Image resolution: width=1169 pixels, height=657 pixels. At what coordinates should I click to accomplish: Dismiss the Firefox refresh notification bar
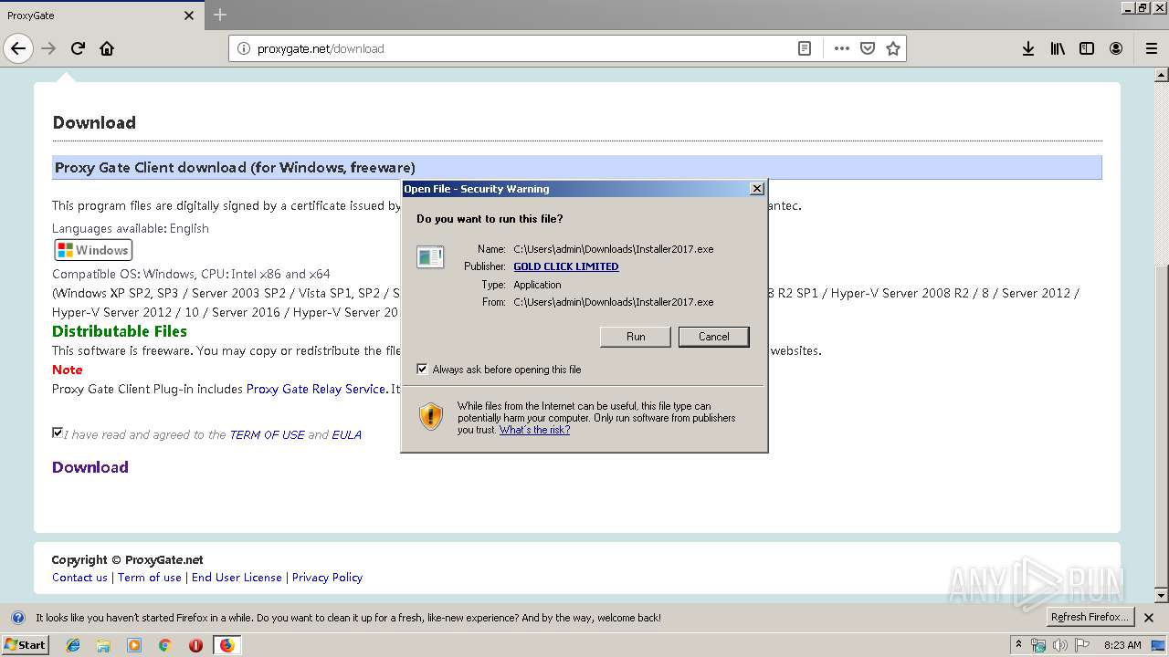tap(1149, 618)
